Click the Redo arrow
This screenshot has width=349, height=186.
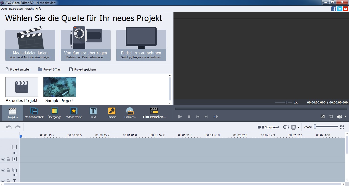point(18,127)
